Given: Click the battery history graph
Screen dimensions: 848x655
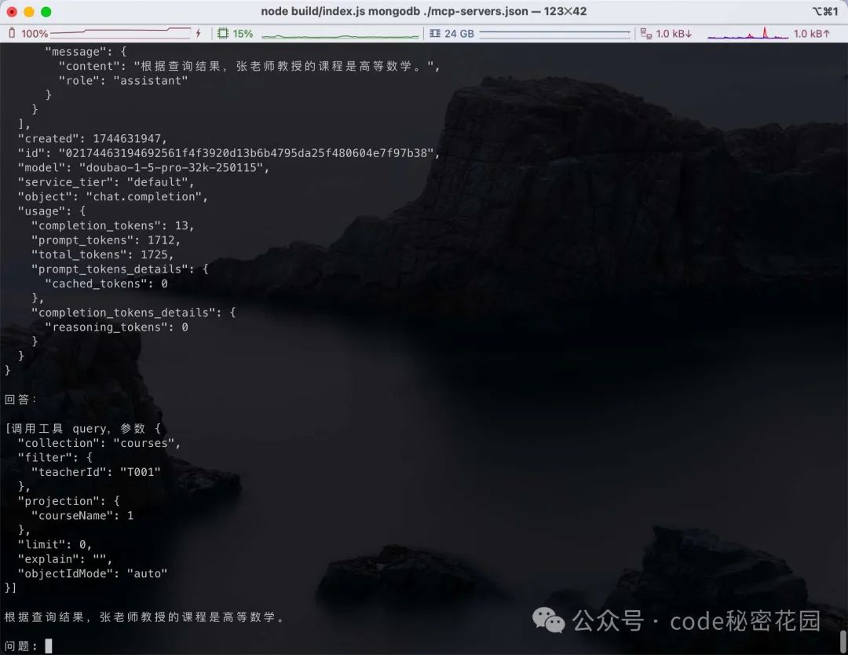Looking at the screenshot, I should point(121,34).
